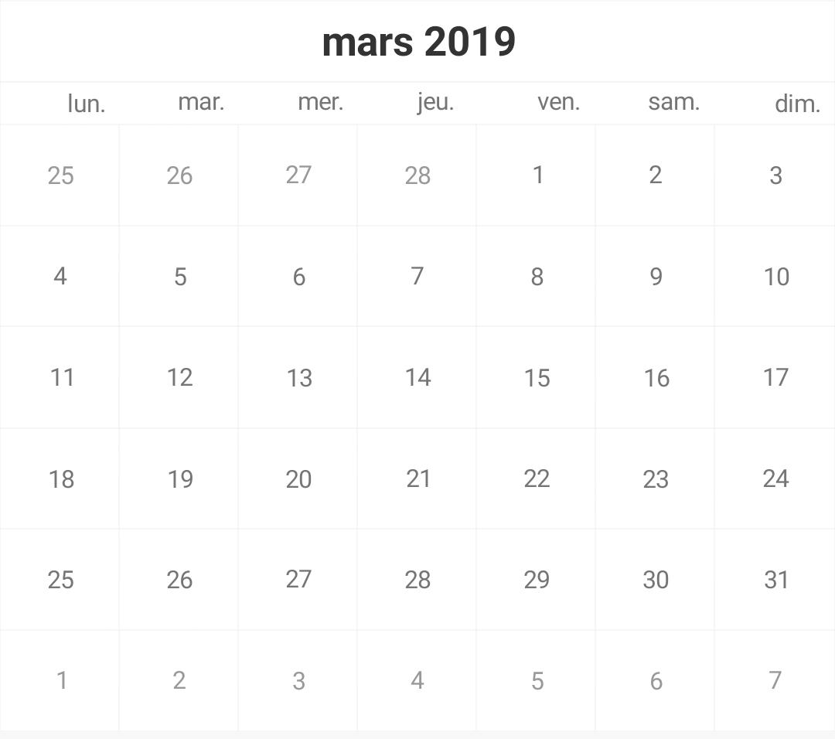Select greyed April 6 in the sam. column
The image size is (835, 739).
(656, 681)
